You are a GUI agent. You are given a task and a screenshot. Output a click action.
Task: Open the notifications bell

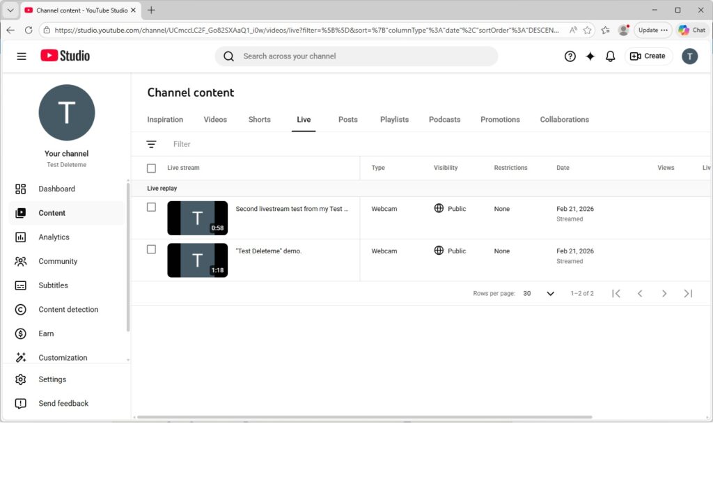tap(610, 56)
